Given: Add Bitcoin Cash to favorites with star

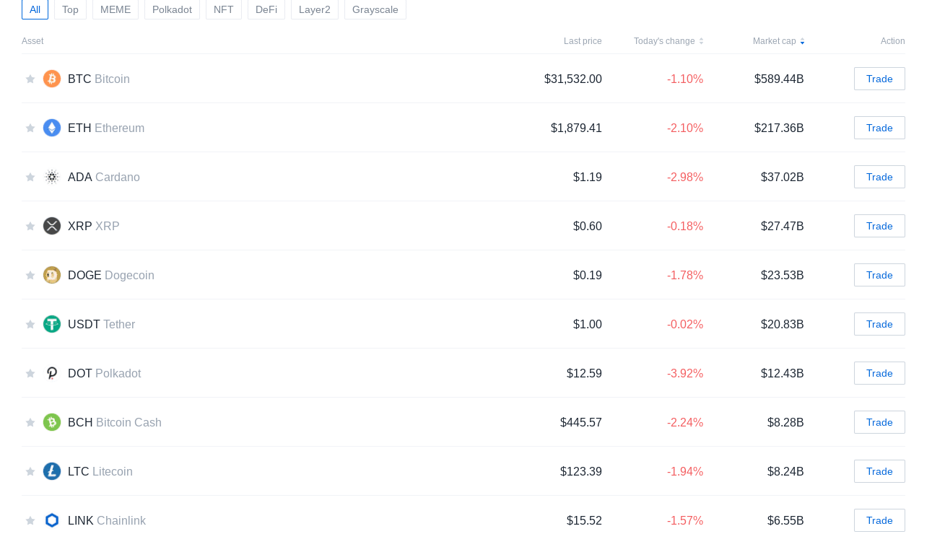Looking at the screenshot, I should (x=30, y=422).
